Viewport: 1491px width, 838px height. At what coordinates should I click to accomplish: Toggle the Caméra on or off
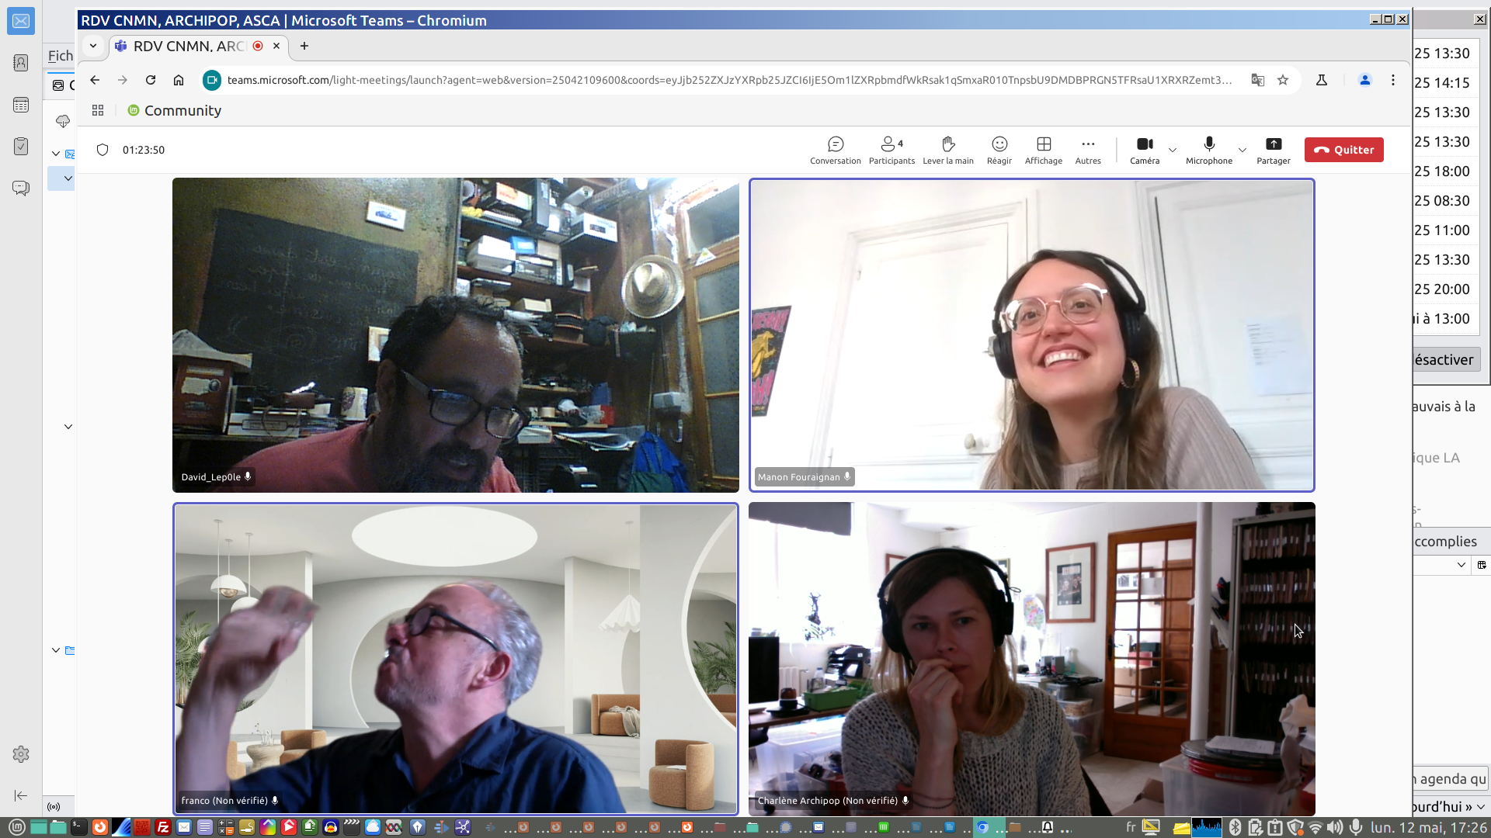(1144, 150)
